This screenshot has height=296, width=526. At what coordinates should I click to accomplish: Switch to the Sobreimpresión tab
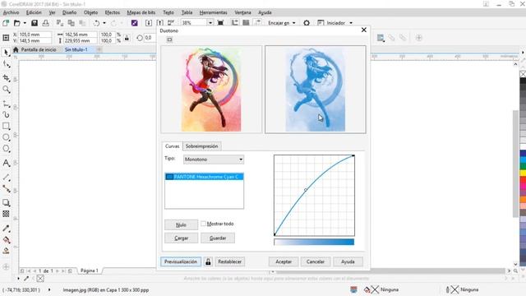tap(201, 146)
